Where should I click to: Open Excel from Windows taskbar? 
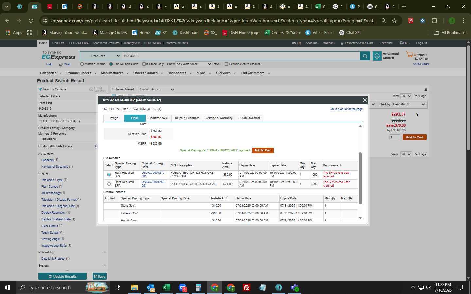click(x=166, y=287)
